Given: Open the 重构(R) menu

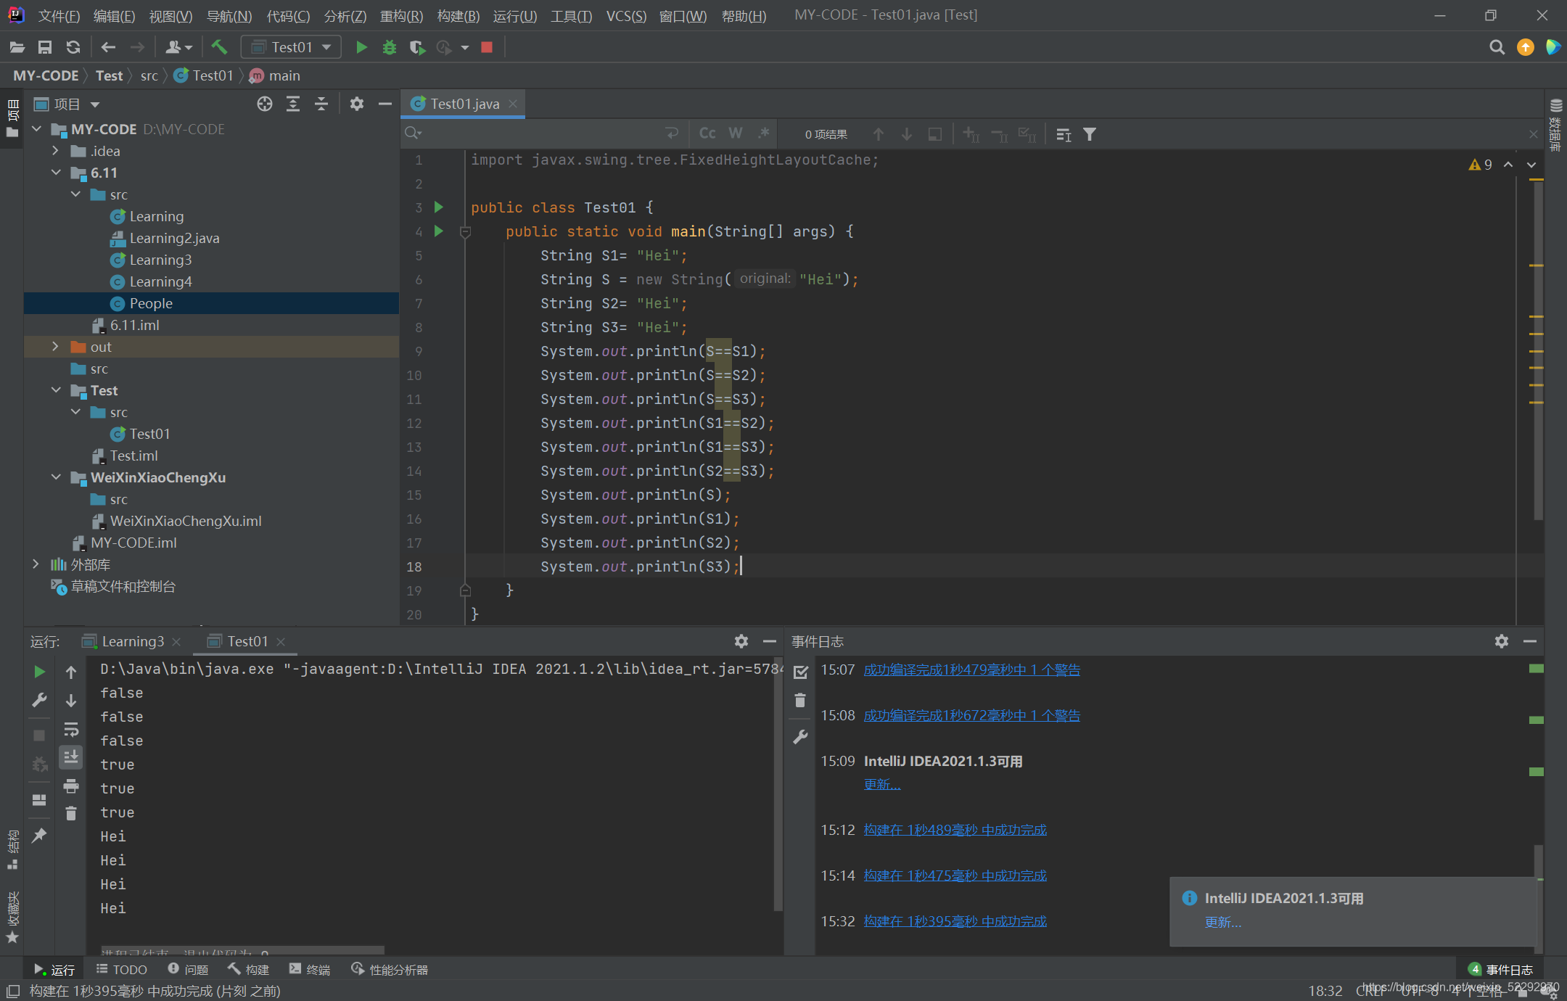Looking at the screenshot, I should (401, 16).
